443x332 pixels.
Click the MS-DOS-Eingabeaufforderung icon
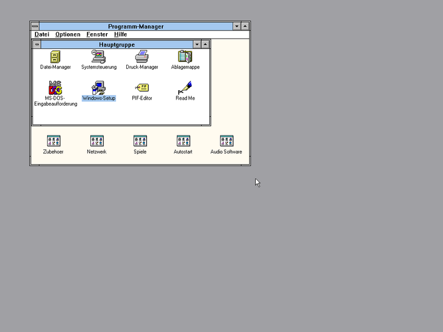55,87
